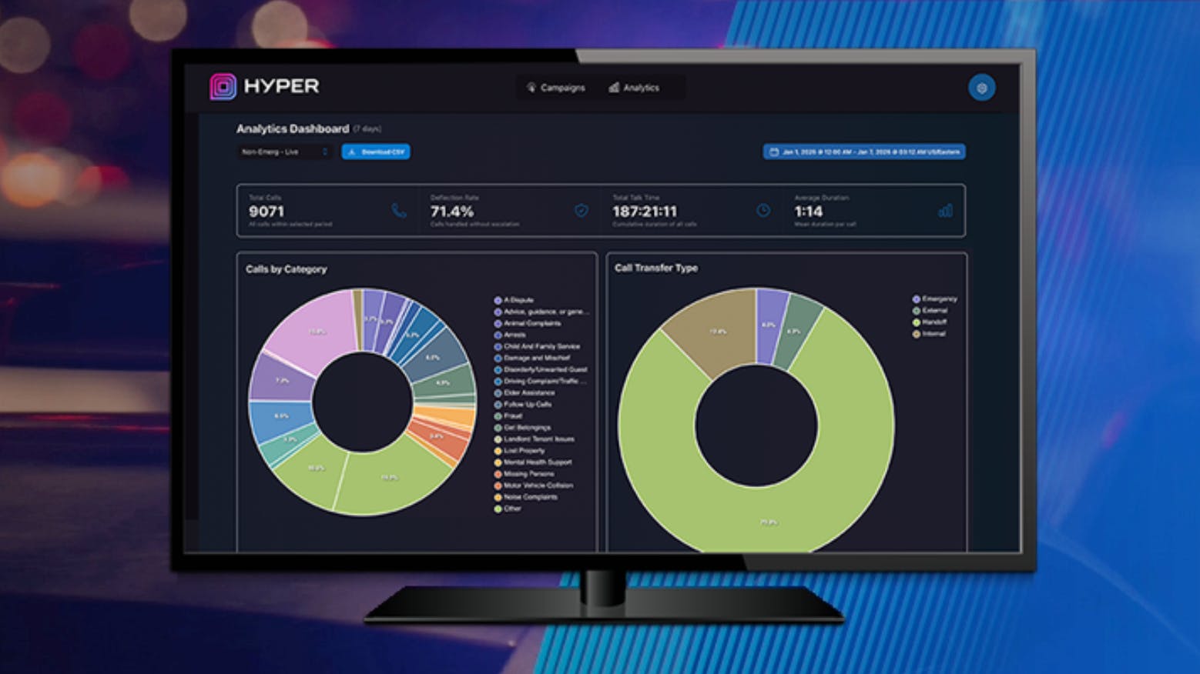Viewport: 1200px width, 674px height.
Task: Select the Mental Health Support legend label
Action: point(537,462)
